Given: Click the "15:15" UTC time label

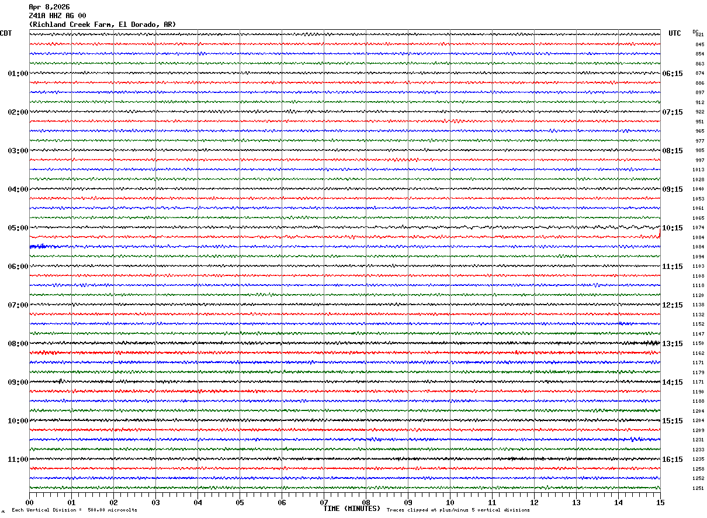Looking at the screenshot, I should pos(672,421).
